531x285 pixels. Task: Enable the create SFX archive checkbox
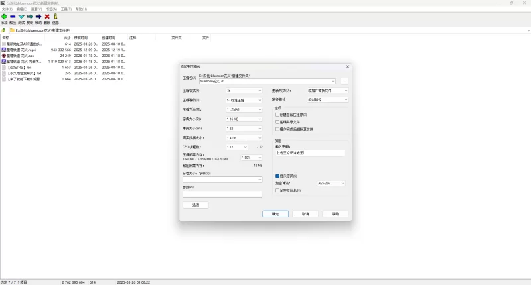pos(277,115)
